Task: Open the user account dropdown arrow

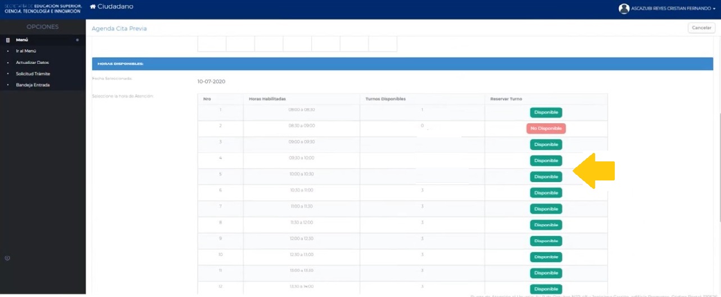Action: 714,10
